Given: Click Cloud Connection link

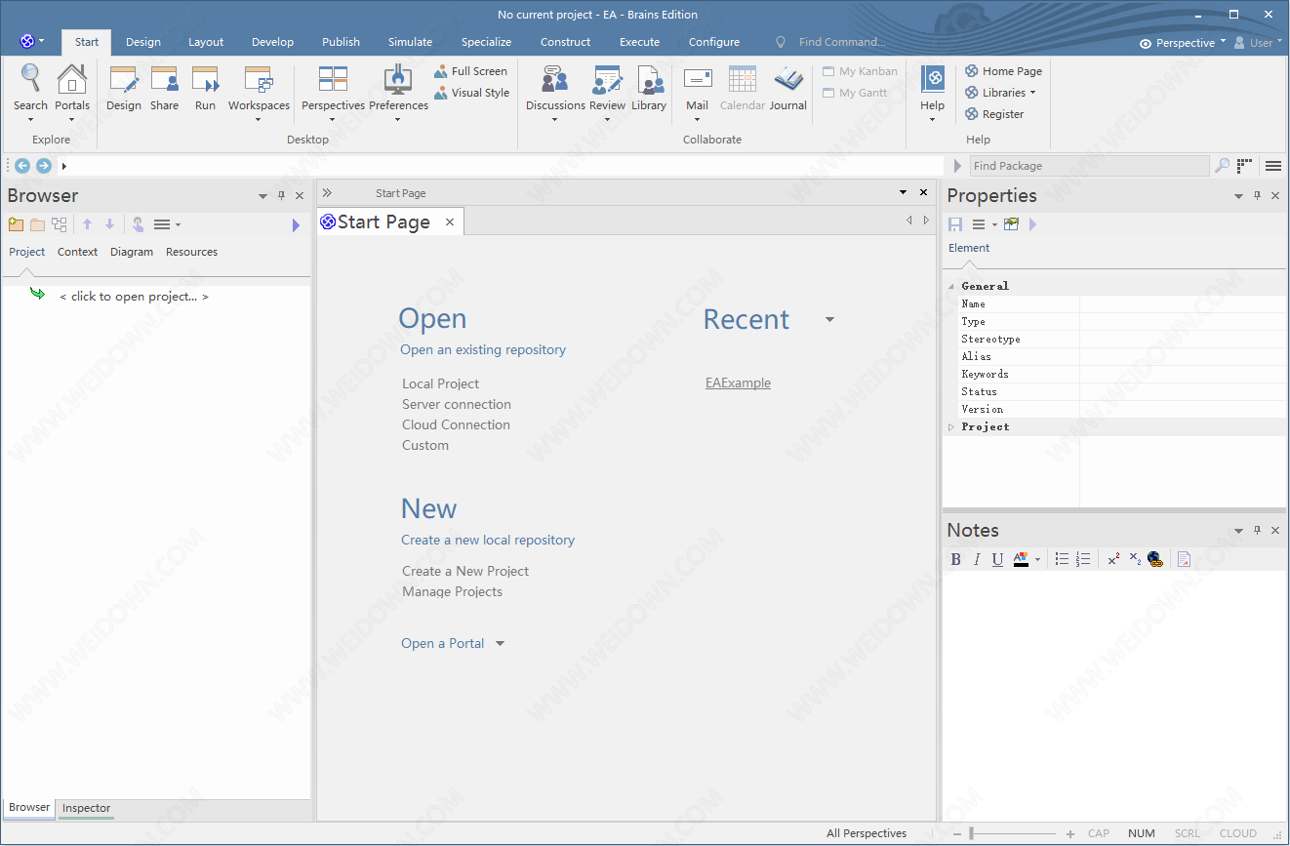Looking at the screenshot, I should [456, 424].
